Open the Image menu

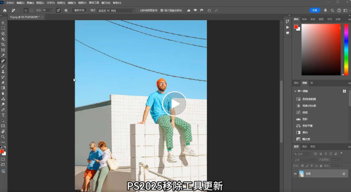pos(30,3)
